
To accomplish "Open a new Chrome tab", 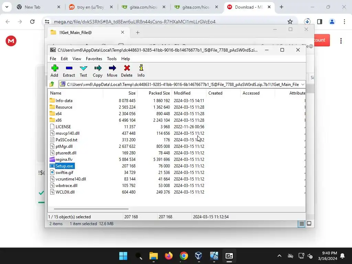I will pyautogui.click(x=282, y=7).
